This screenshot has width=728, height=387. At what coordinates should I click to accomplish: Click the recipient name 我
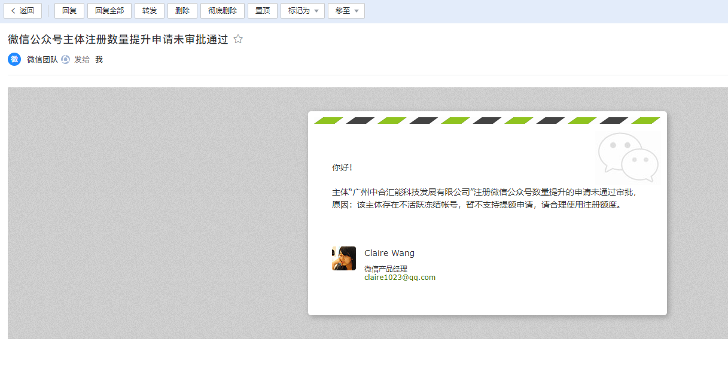99,60
